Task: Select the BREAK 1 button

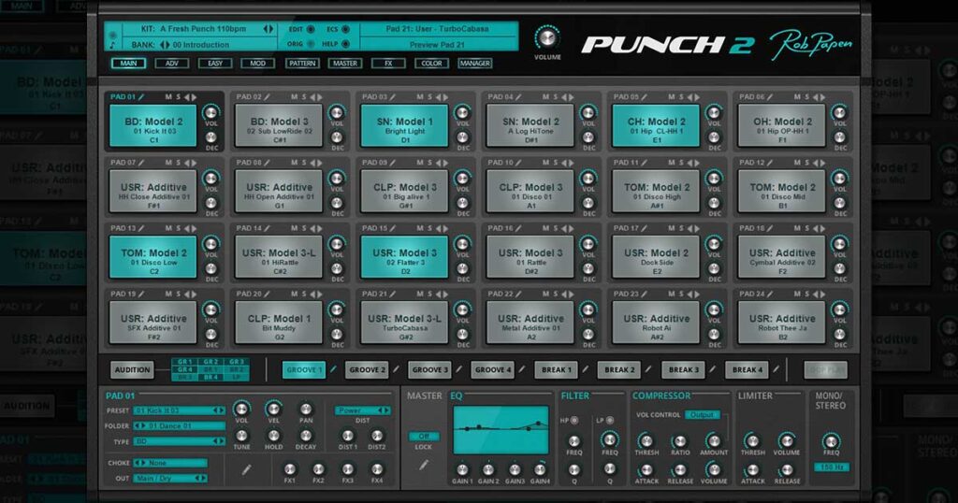Action: point(556,370)
